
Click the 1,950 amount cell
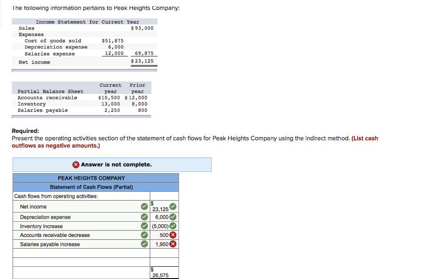coord(164,244)
